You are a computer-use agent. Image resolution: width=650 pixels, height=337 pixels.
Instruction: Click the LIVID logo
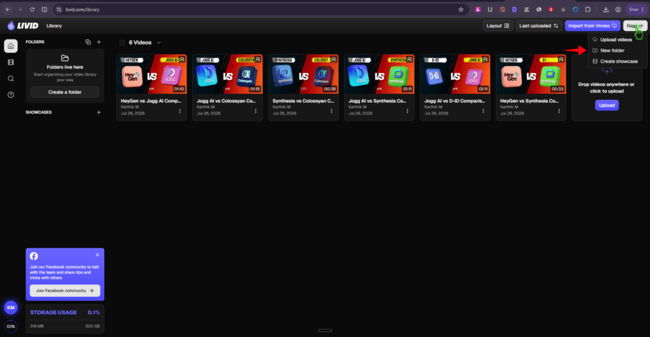point(23,25)
